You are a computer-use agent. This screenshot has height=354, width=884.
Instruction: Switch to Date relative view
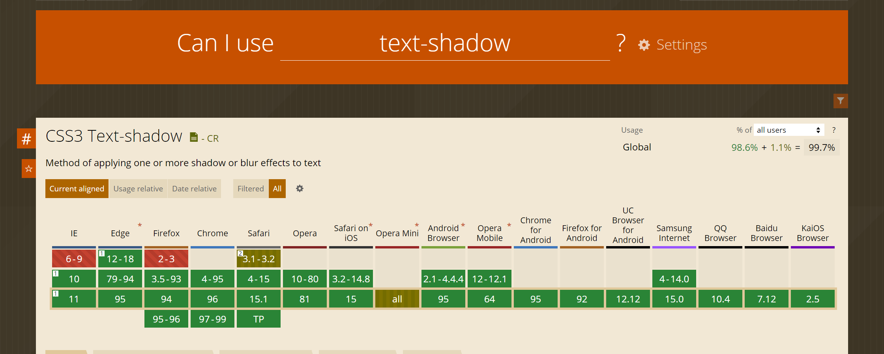[x=195, y=189]
